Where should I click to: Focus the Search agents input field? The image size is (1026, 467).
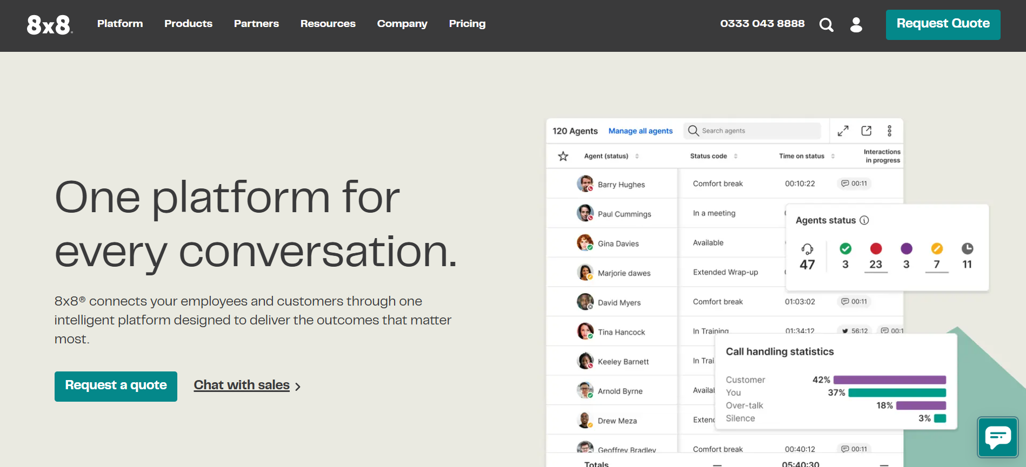752,131
